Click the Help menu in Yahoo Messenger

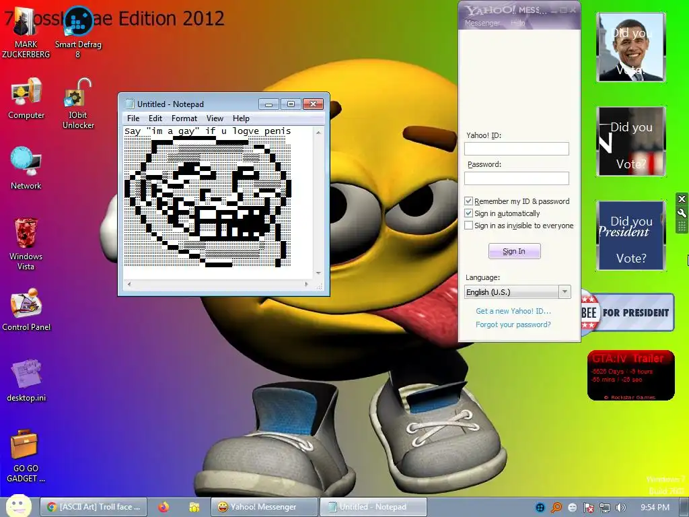[x=518, y=23]
